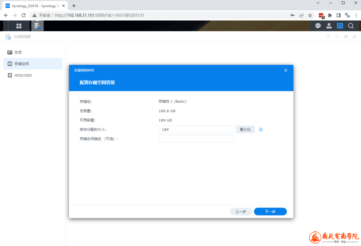Image resolution: width=361 pixels, height=246 pixels.
Task: Open Storage Manager help question mark
Action: pyautogui.click(x=328, y=37)
